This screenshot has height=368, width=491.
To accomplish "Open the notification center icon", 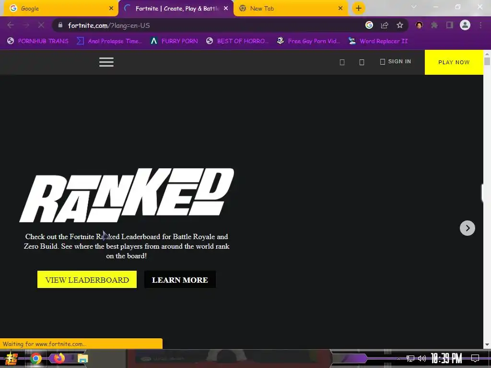I will tap(475, 358).
